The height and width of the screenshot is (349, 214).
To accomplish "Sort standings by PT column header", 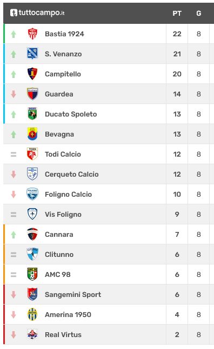I will 177,14.
